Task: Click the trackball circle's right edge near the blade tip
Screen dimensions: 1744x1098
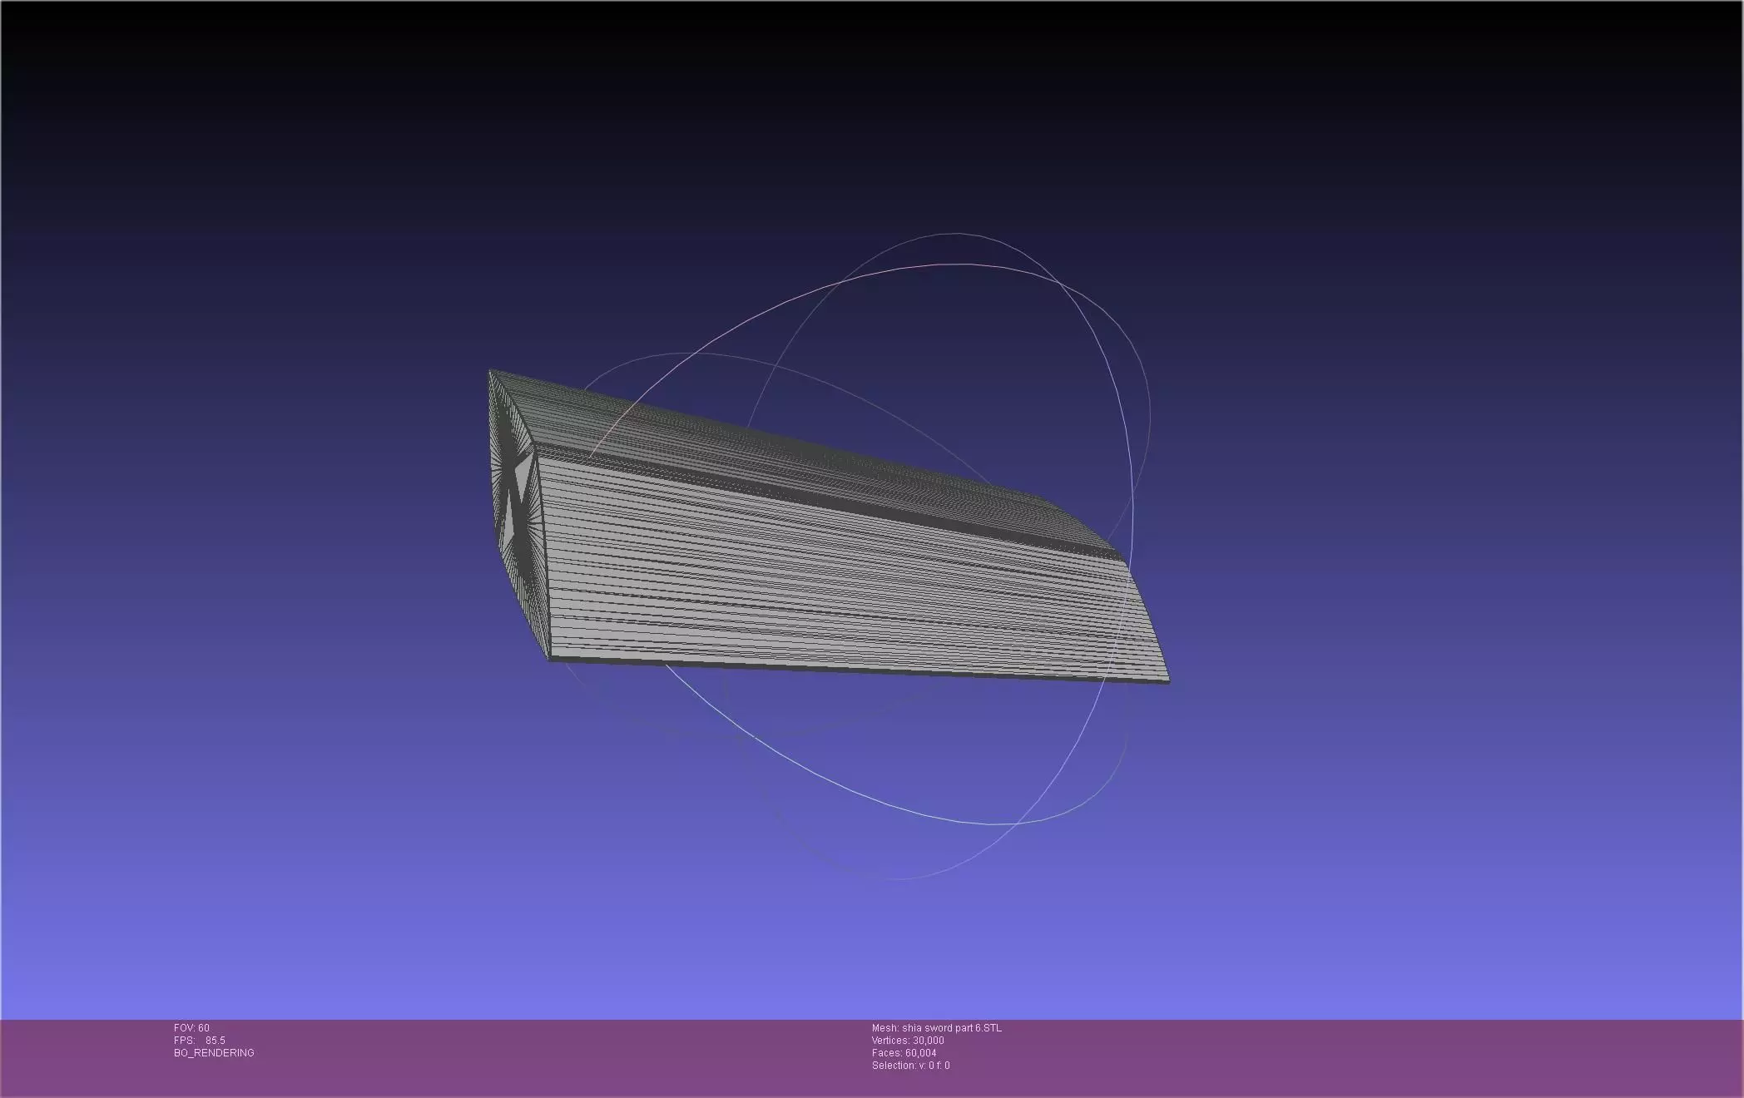Action: point(1131,507)
